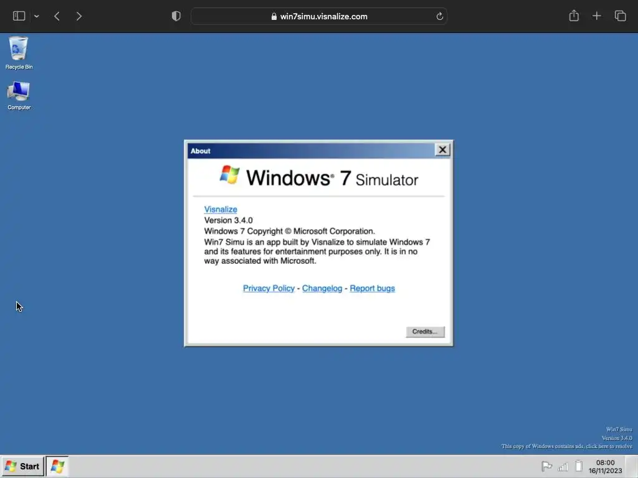Show the tab overview icon
Image resolution: width=638 pixels, height=478 pixels.
point(620,16)
